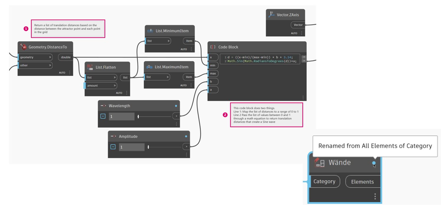Click the List.MaximumItem node icon
This screenshot has height=205, width=441.
(149, 67)
